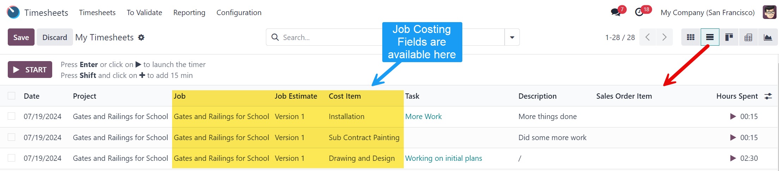Open the company switcher My Company
This screenshot has width=779, height=171.
pos(707,13)
